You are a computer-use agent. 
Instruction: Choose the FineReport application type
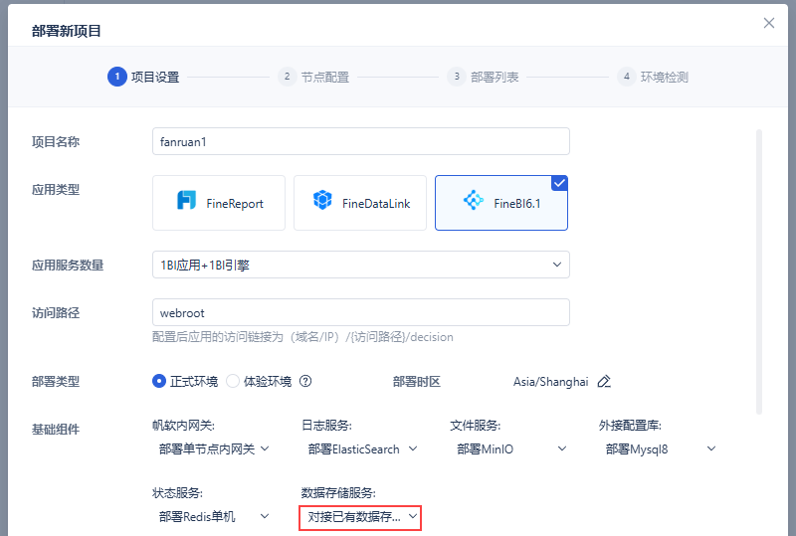pyautogui.click(x=219, y=203)
